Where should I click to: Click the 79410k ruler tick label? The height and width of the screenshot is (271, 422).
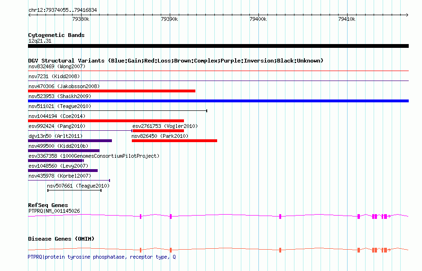(x=347, y=19)
